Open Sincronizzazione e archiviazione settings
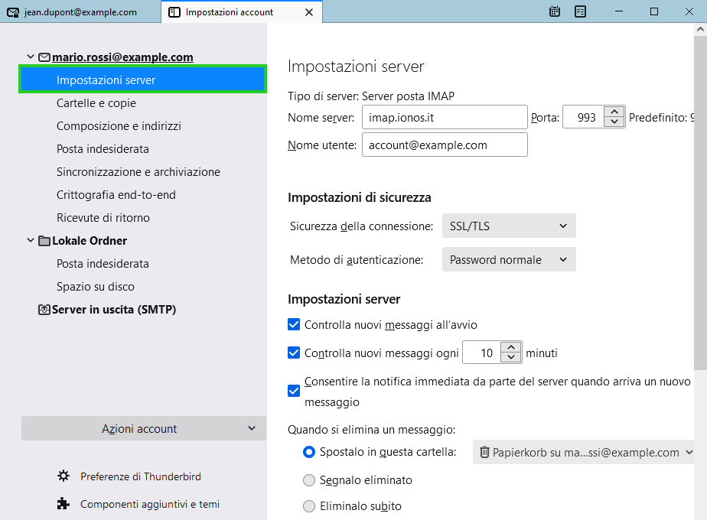The height and width of the screenshot is (520, 707). click(138, 172)
